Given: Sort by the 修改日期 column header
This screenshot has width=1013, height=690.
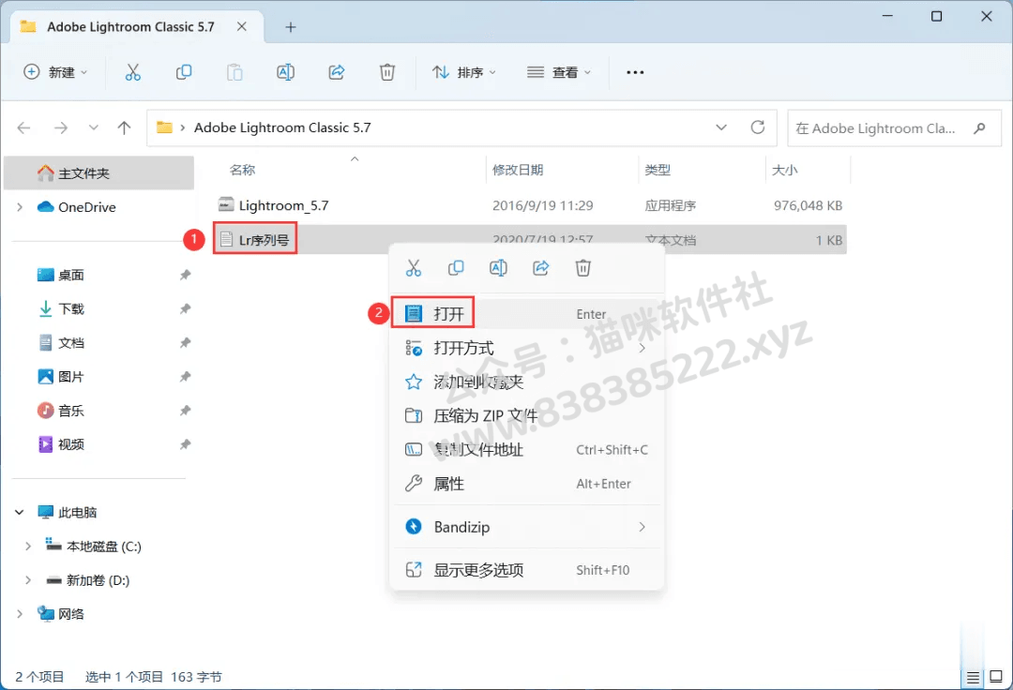Looking at the screenshot, I should point(518,170).
